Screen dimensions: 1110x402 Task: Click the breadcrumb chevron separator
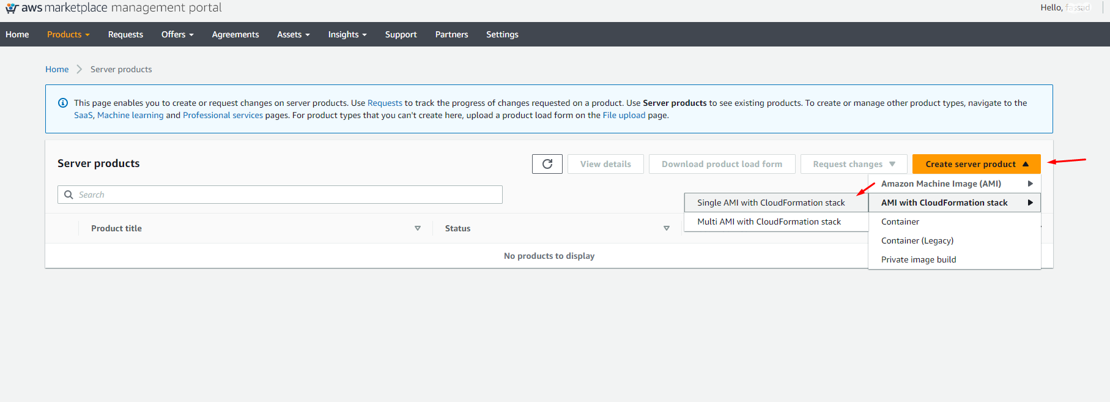(80, 69)
